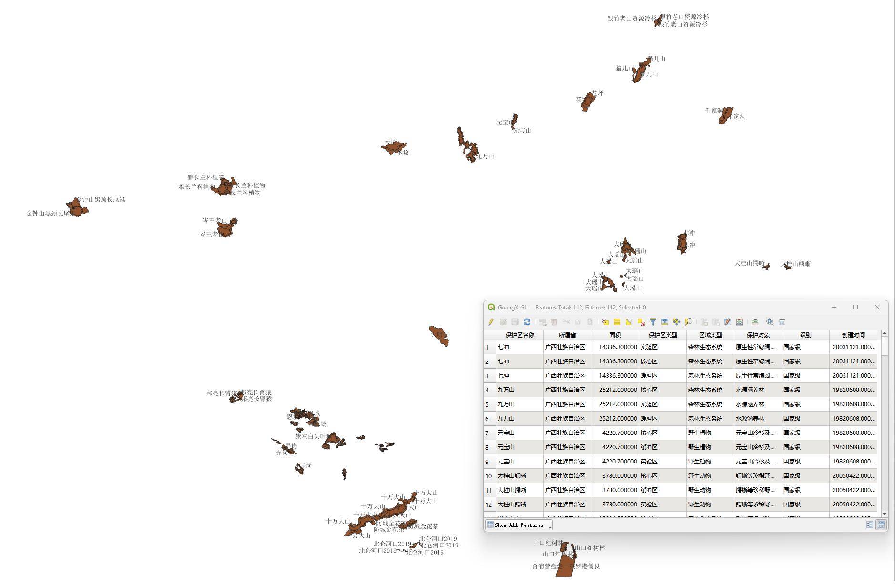
Task: Sort by the 面积 column header
Action: (615, 335)
